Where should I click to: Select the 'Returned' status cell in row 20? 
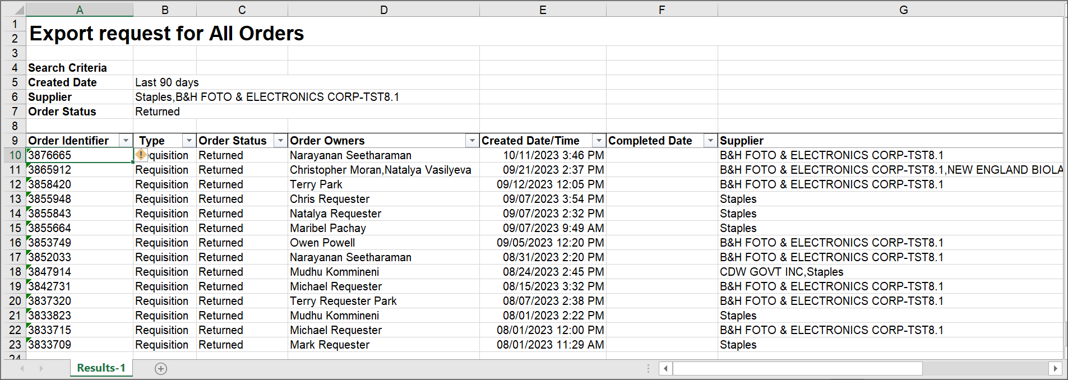tap(242, 301)
